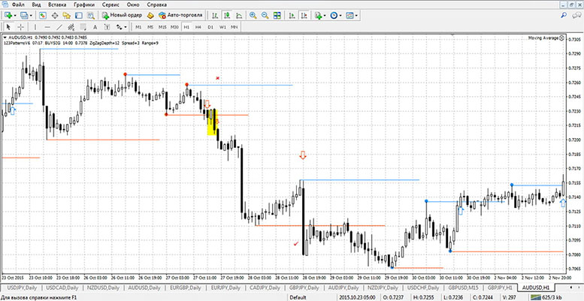
Task: Select the Trendline tool
Action: [x=59, y=27]
